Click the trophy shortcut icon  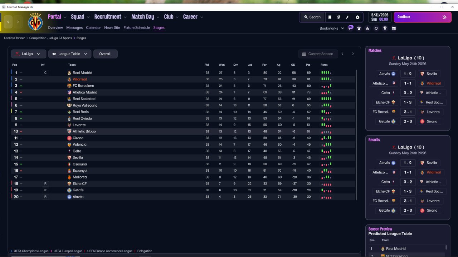(385, 28)
